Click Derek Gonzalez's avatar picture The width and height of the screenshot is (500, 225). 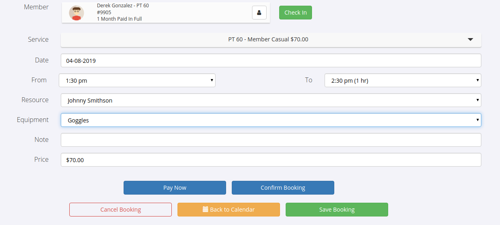[76, 13]
